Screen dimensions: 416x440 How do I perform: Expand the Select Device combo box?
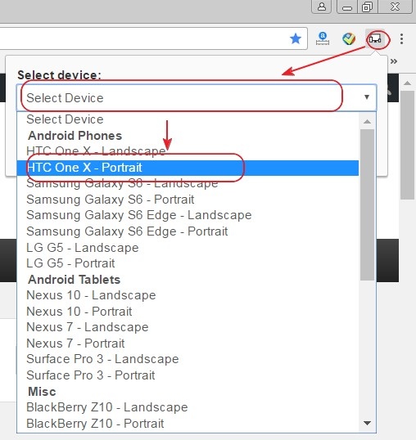197,97
